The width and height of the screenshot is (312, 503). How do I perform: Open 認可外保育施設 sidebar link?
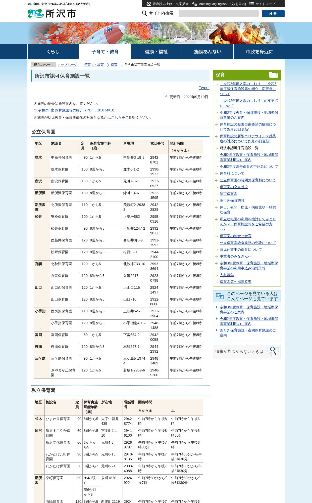(x=232, y=200)
